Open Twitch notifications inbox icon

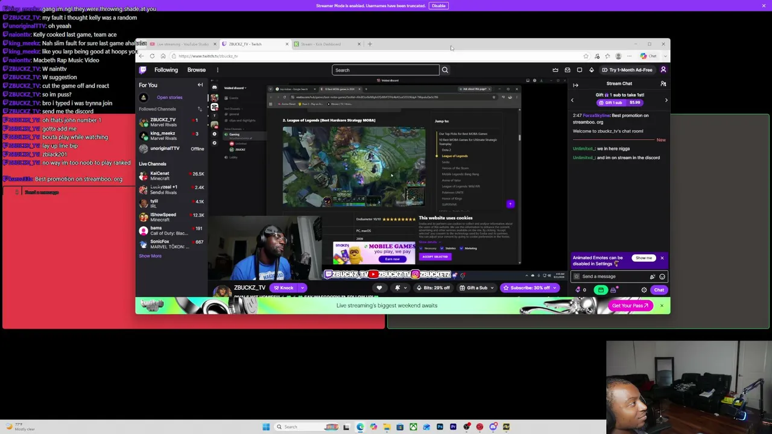(568, 70)
